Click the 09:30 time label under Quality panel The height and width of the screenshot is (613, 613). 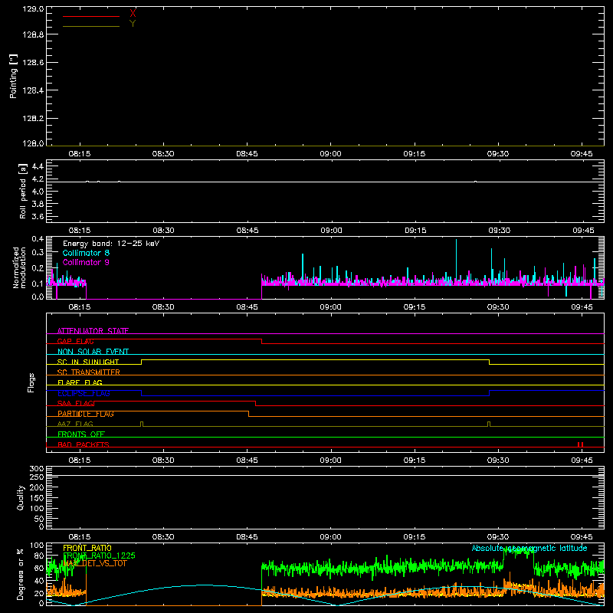click(498, 537)
